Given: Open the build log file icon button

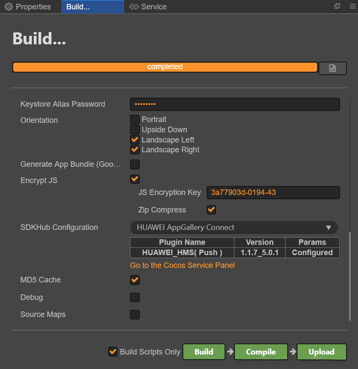Looking at the screenshot, I should point(332,68).
